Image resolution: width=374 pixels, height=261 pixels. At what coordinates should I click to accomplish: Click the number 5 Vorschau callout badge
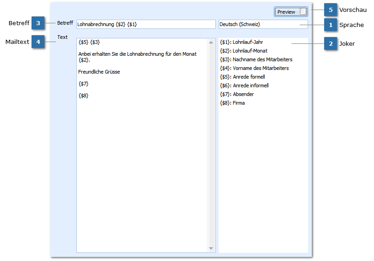click(330, 10)
